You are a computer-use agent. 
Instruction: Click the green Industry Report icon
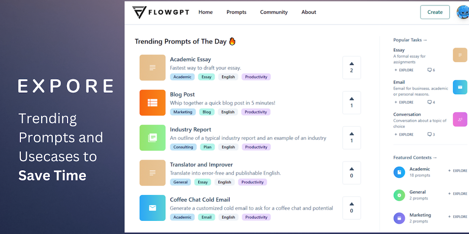click(153, 138)
